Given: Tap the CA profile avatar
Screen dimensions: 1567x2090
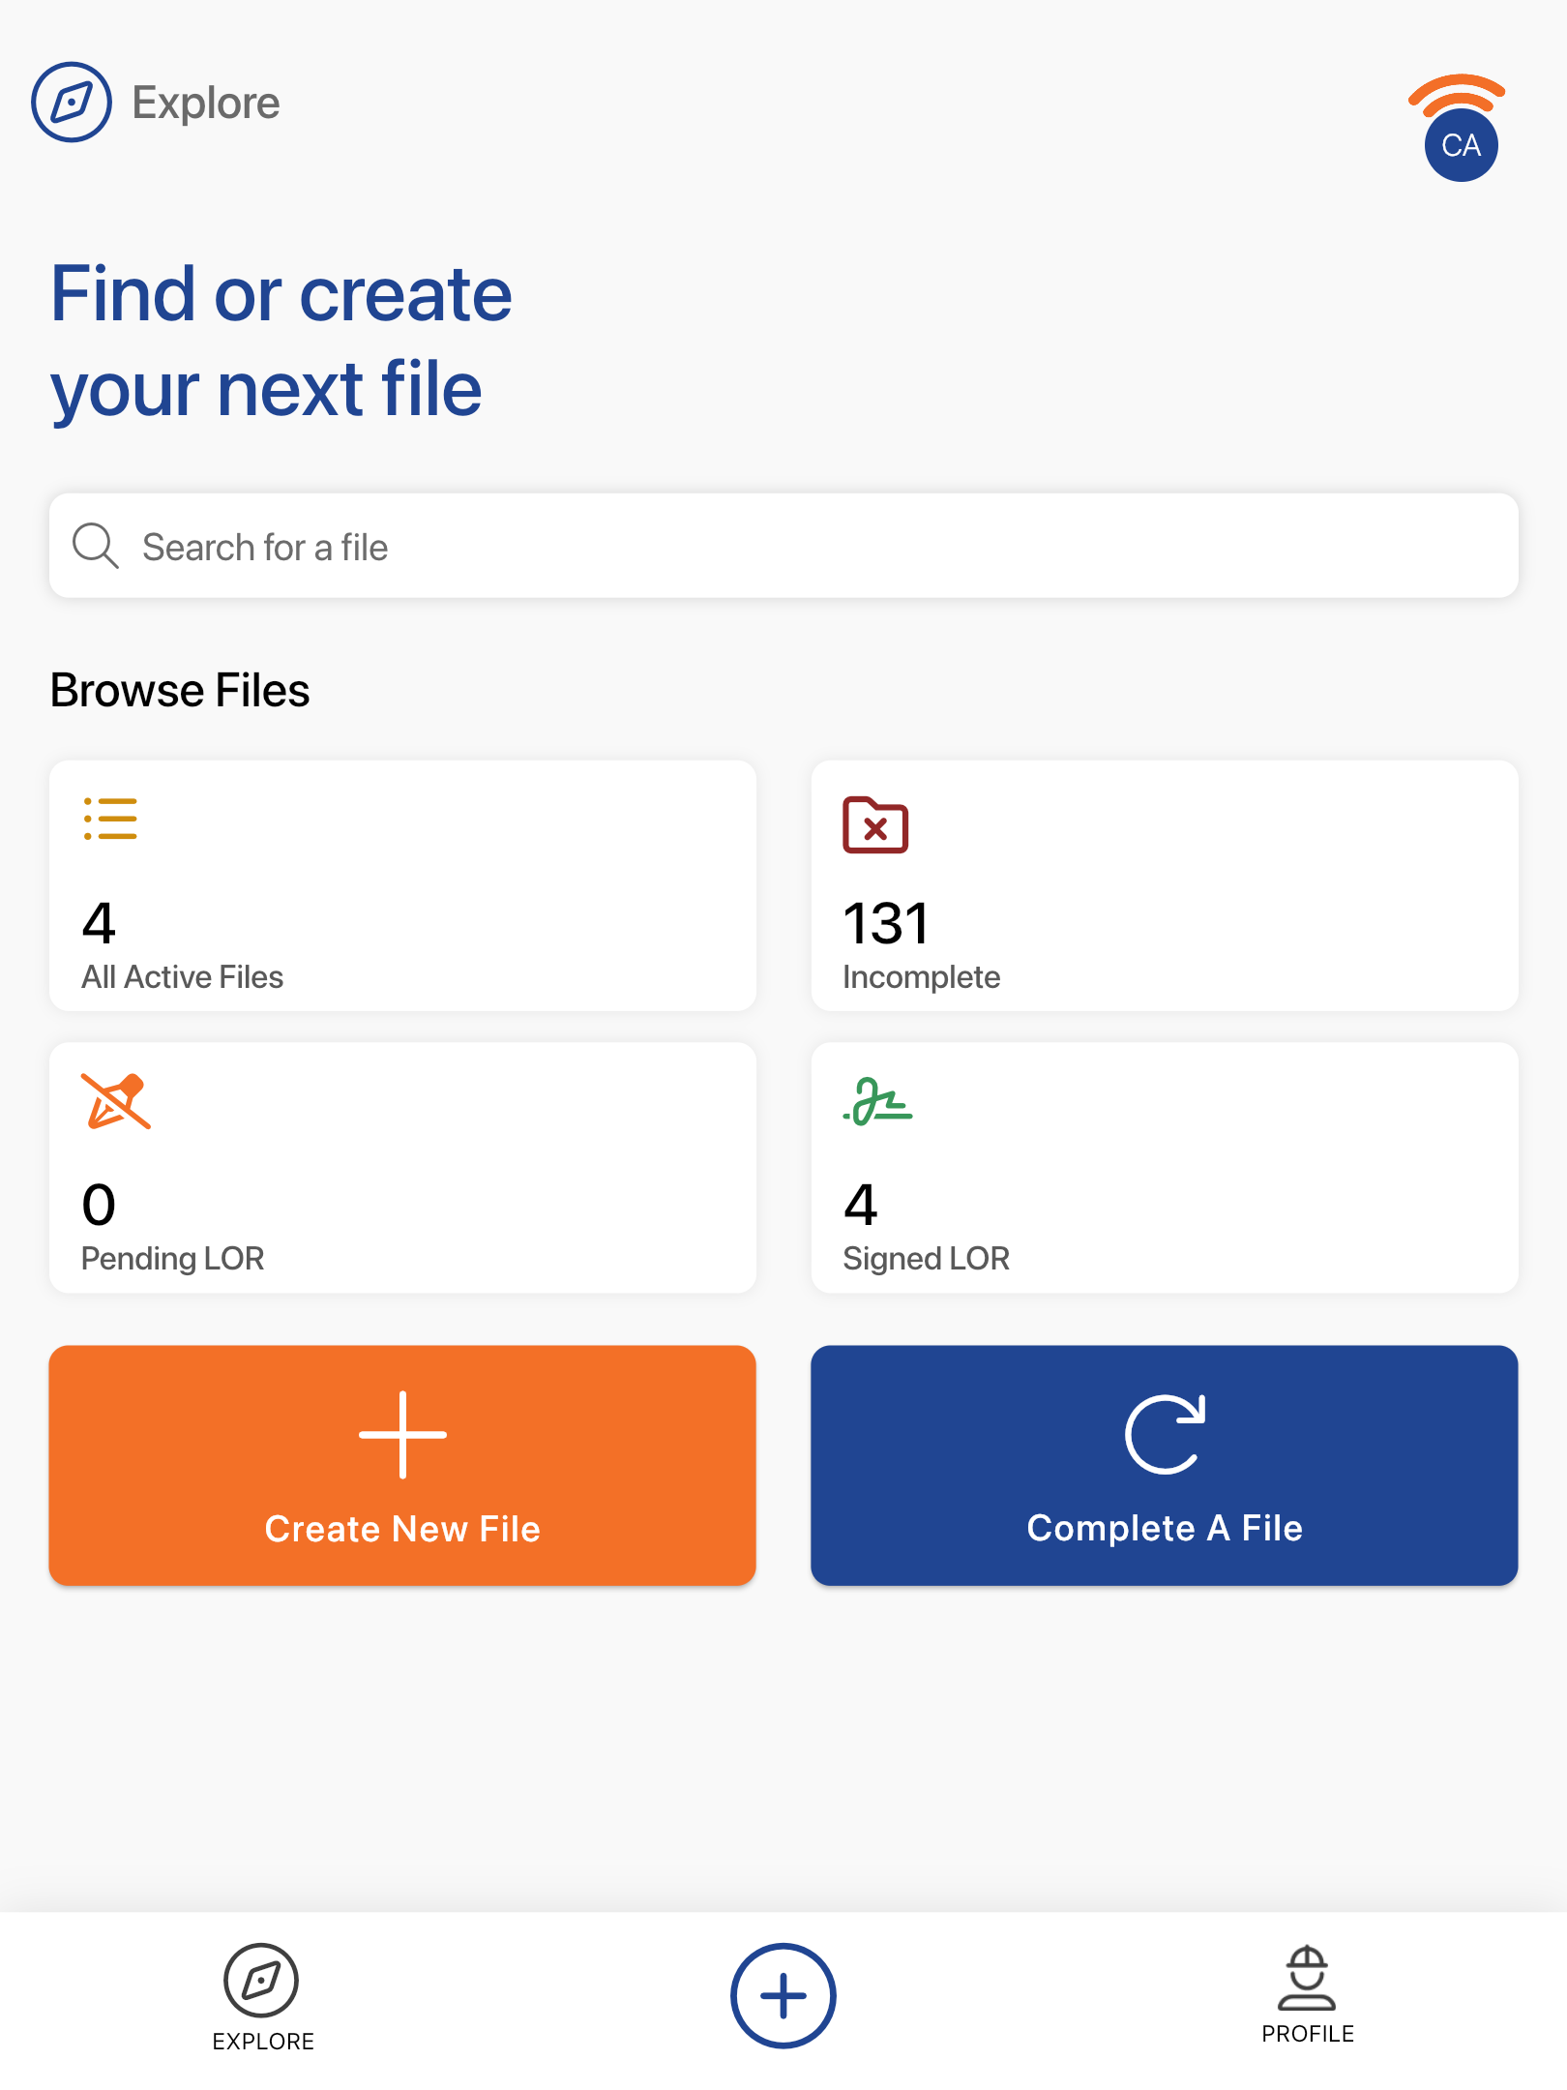Looking at the screenshot, I should coord(1461,146).
